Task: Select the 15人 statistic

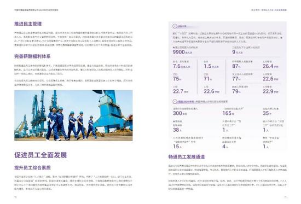Action: point(177,147)
